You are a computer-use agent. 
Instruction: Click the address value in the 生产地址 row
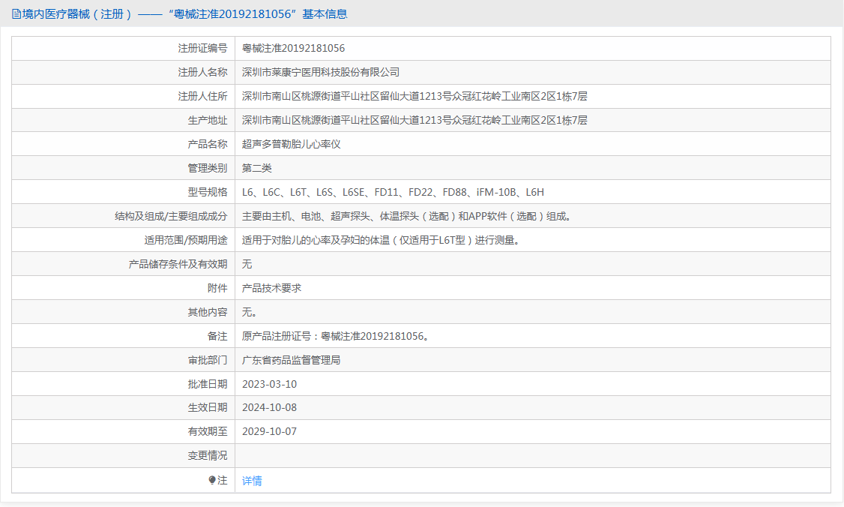point(415,120)
